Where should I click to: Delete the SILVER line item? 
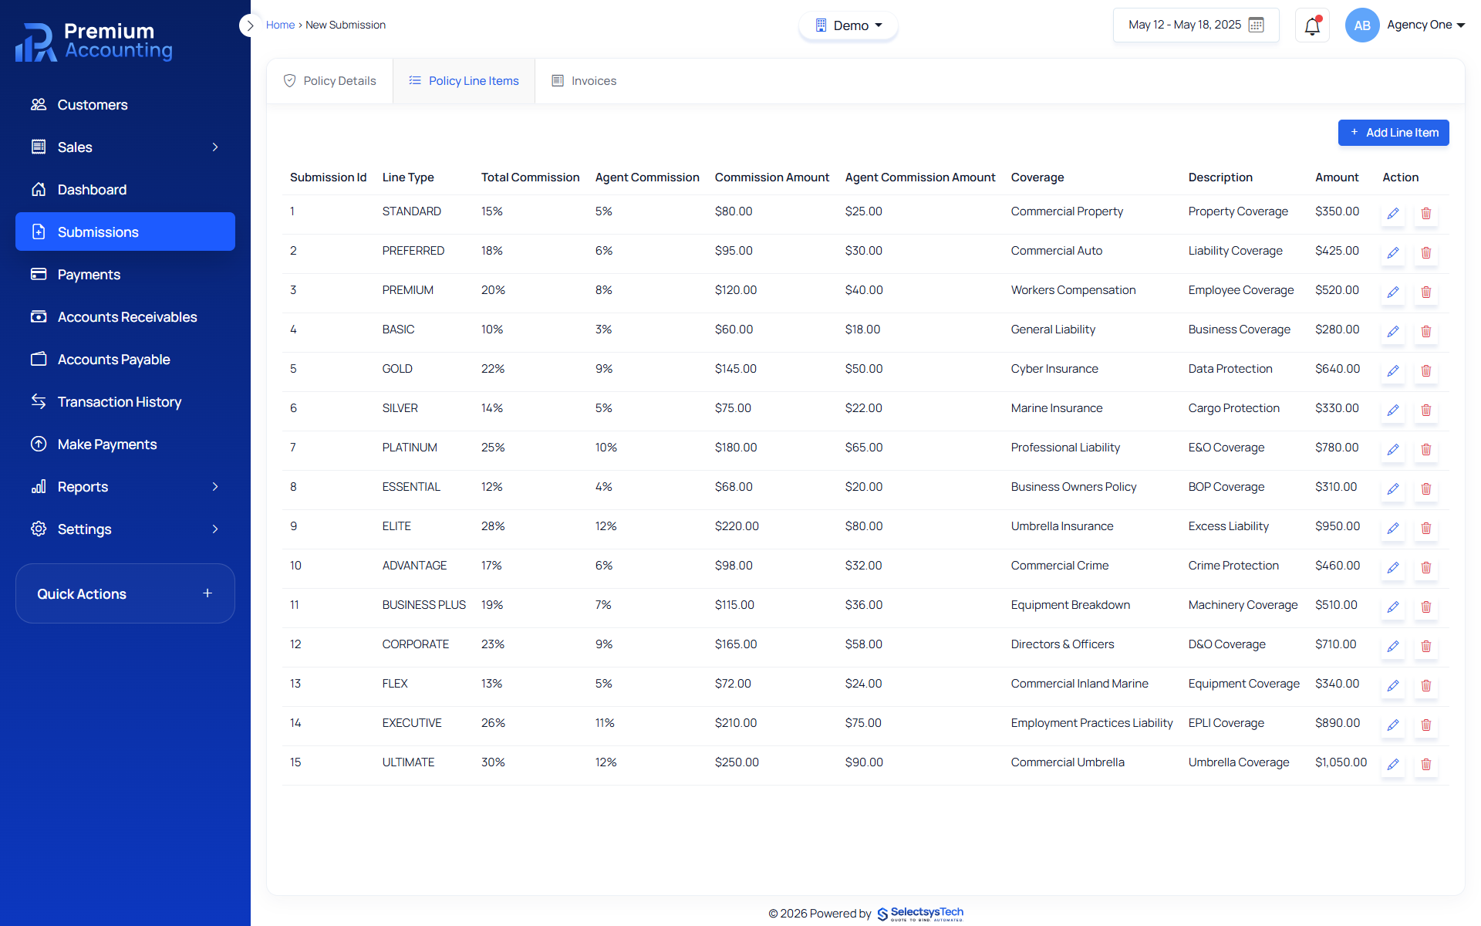1426,411
